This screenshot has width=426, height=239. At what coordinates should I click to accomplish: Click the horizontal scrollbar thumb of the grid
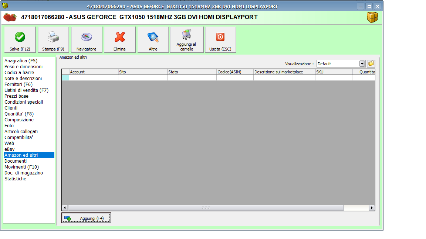[206, 208]
